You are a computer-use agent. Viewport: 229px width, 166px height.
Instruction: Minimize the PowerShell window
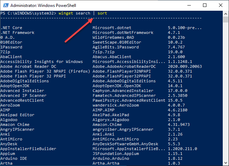click(x=189, y=6)
